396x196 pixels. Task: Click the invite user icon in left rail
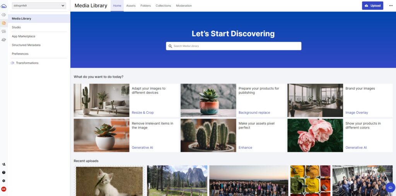[x=4, y=164]
